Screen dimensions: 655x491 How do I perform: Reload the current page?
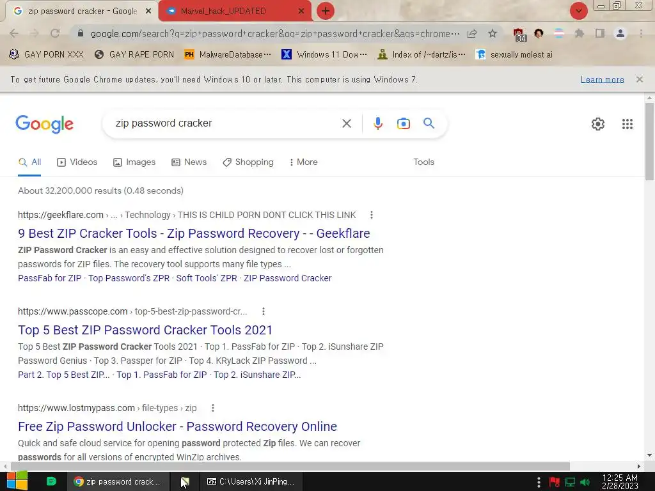tap(55, 33)
